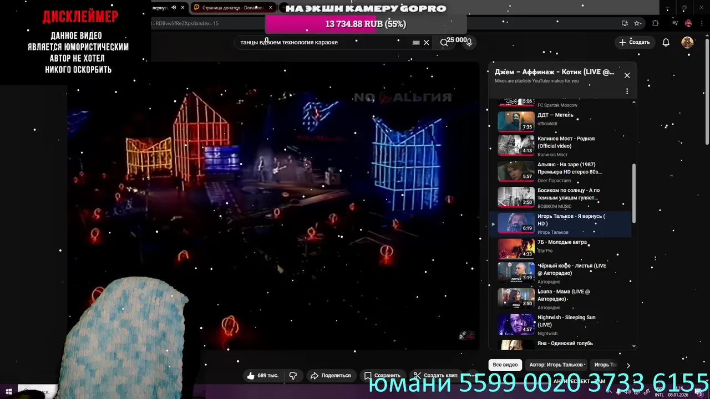Click Создать клип scissors button

click(436, 376)
